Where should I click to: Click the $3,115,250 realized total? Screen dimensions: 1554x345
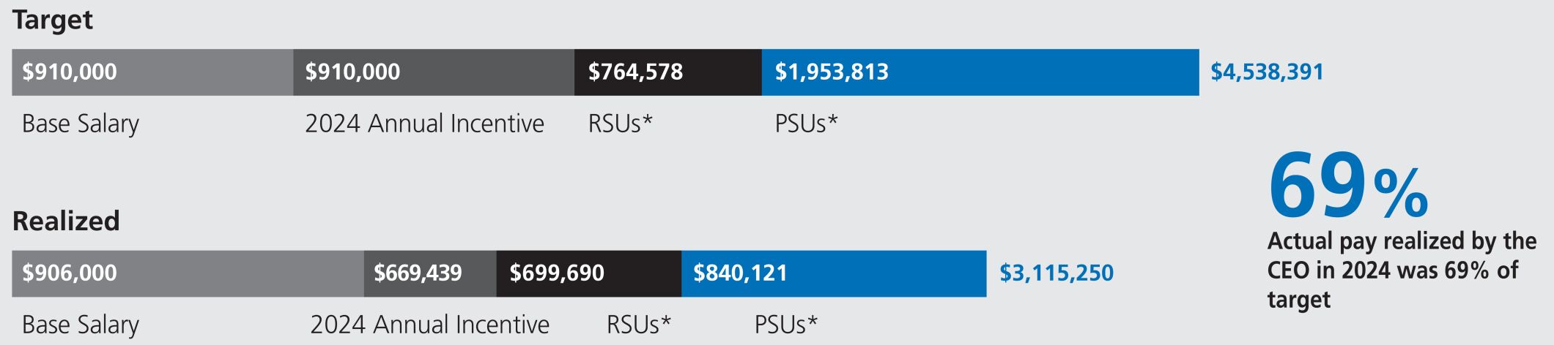pos(1057,273)
